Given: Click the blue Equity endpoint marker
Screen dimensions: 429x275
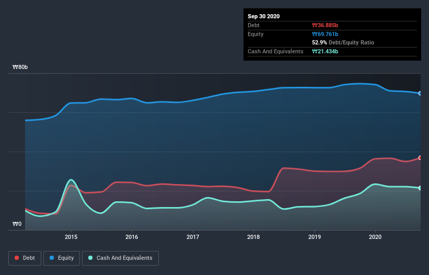Looking at the screenshot, I should tap(420, 93).
